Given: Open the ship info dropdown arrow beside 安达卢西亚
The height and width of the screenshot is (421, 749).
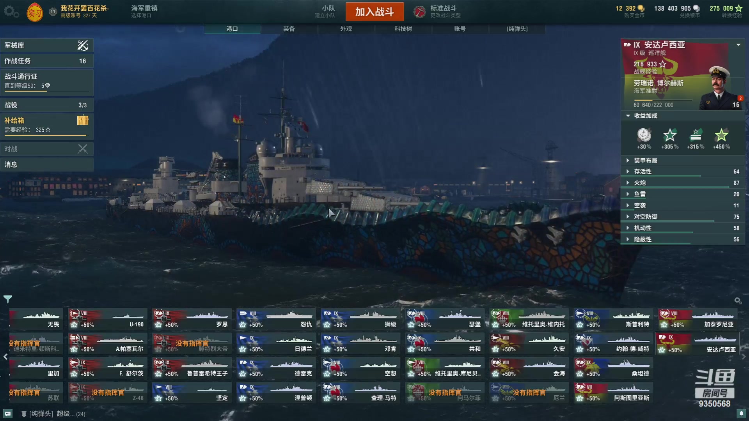Looking at the screenshot, I should click(x=738, y=45).
